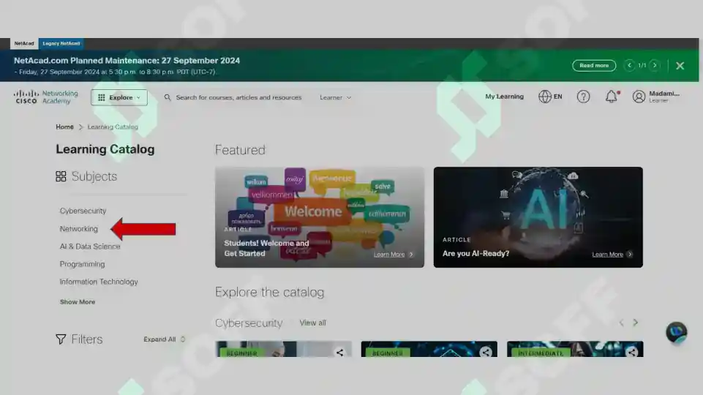703x395 pixels.
Task: Click Learn More on Welcome article
Action: click(393, 255)
